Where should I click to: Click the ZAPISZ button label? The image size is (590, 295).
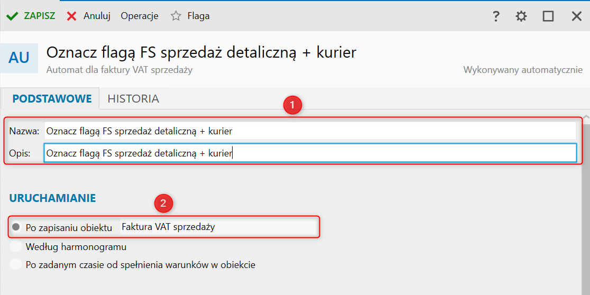click(x=40, y=16)
